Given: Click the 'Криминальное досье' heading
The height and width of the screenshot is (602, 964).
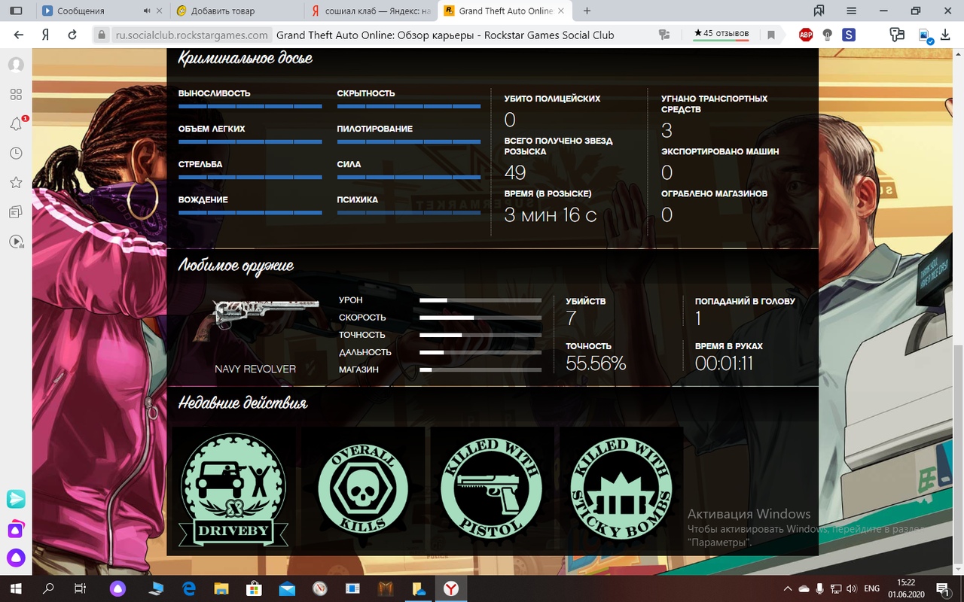Looking at the screenshot, I should 246,59.
